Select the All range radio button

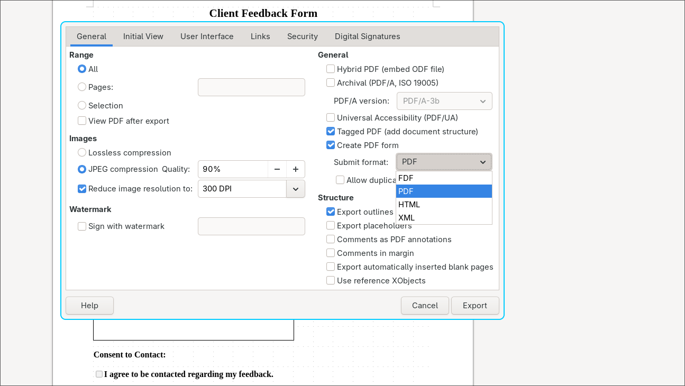(x=82, y=69)
